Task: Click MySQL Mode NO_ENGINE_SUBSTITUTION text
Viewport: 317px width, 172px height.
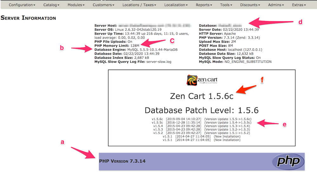Action: (235, 62)
